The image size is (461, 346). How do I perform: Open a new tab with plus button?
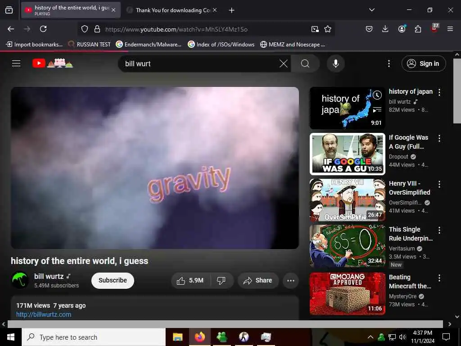(x=232, y=10)
